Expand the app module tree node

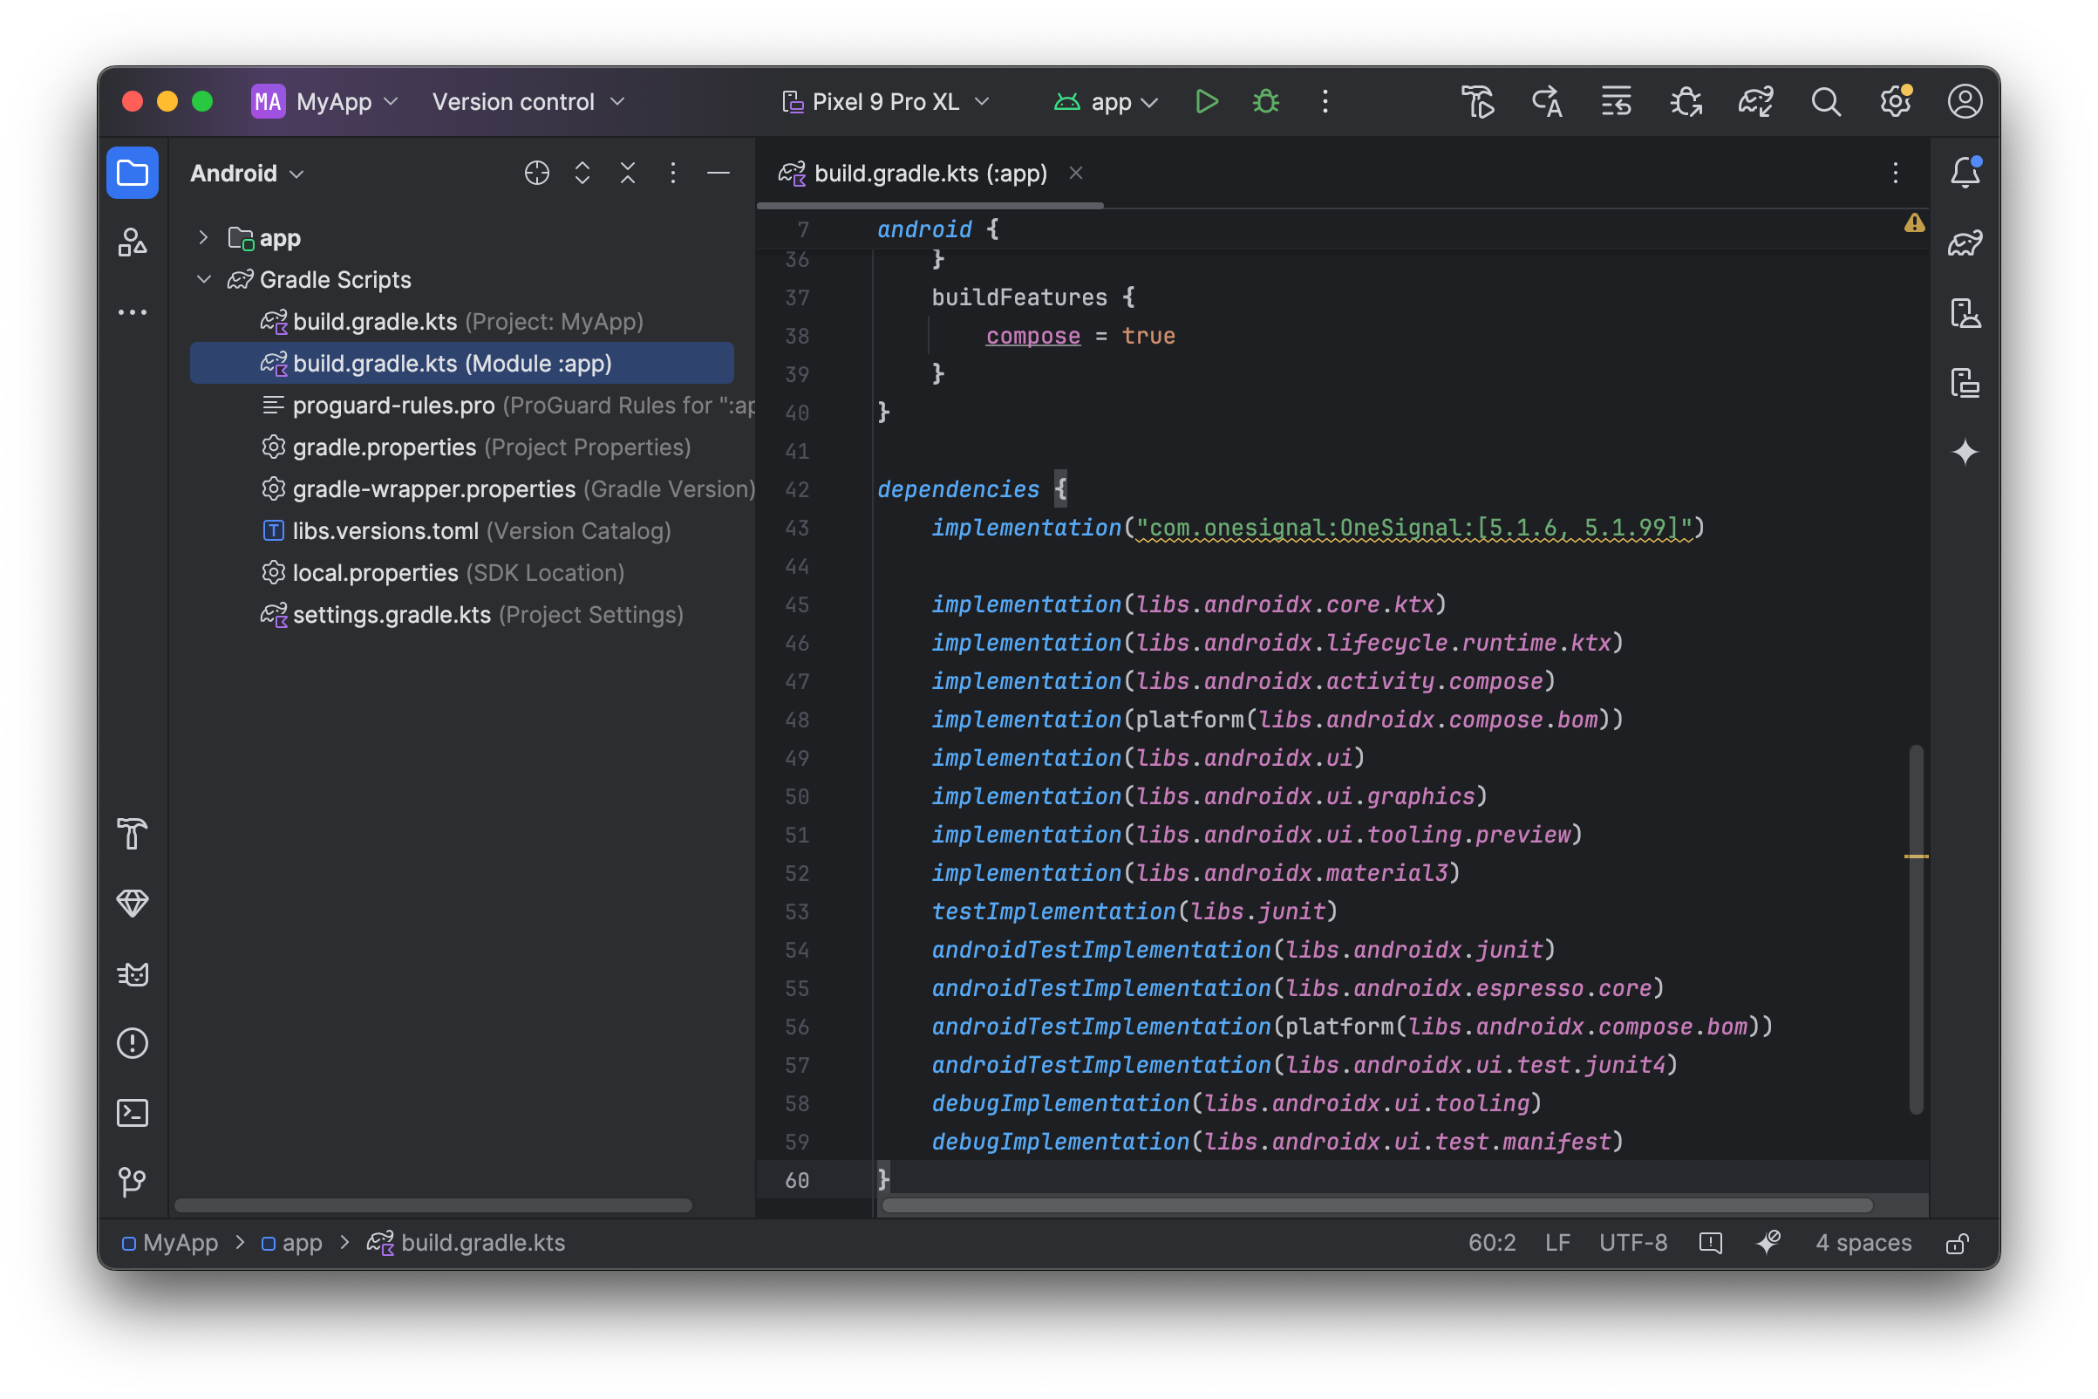pyautogui.click(x=203, y=237)
